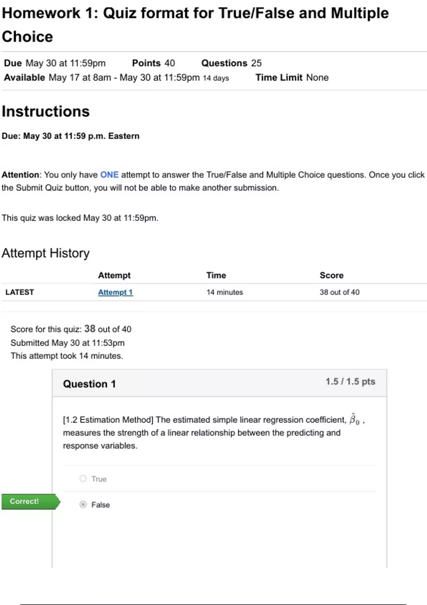The height and width of the screenshot is (605, 427).
Task: Click the 1.5 / 1.5 pts label
Action: pos(350,382)
